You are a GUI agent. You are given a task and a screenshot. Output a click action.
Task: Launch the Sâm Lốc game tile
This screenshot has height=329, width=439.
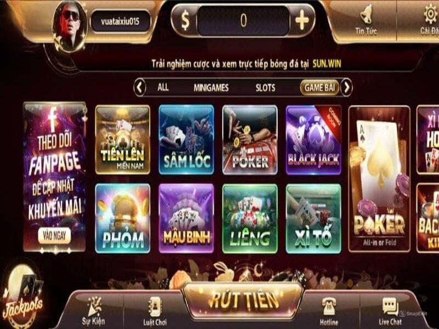[x=187, y=140]
